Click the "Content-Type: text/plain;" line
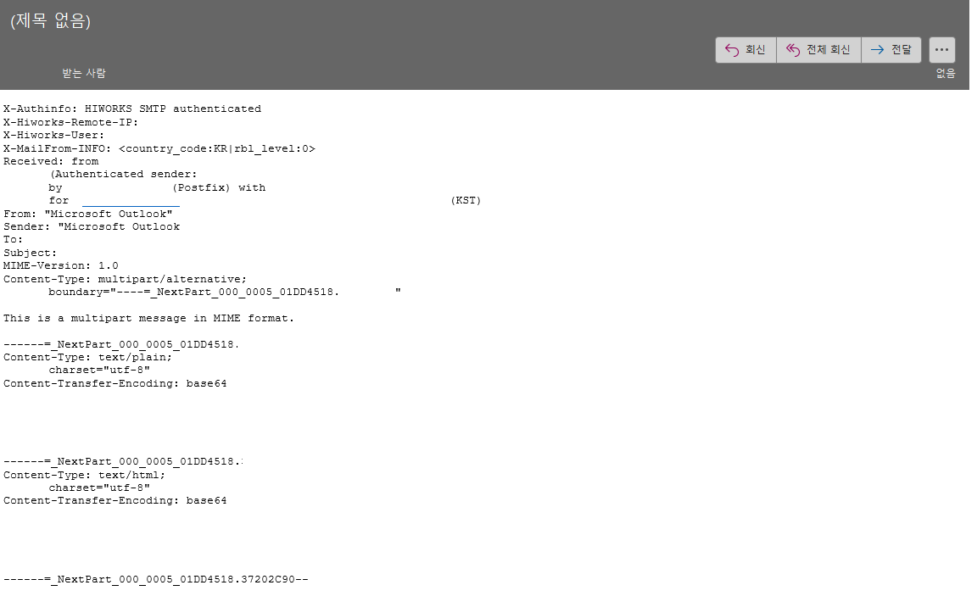 click(87, 358)
